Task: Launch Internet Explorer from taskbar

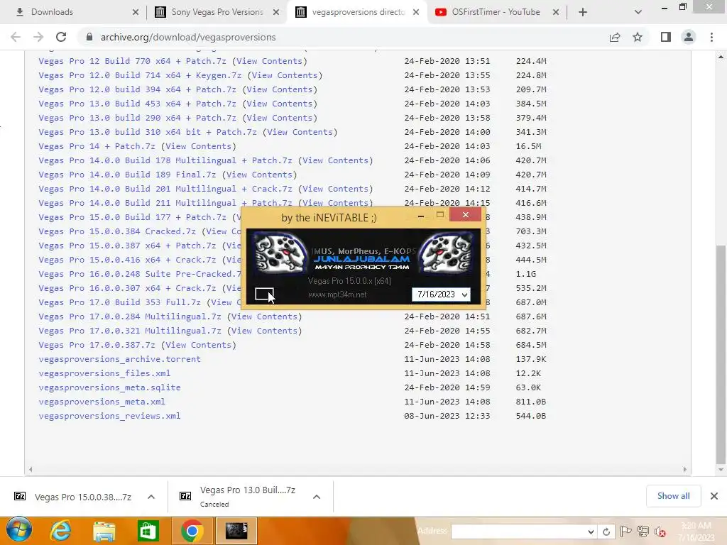Action: pyautogui.click(x=61, y=531)
